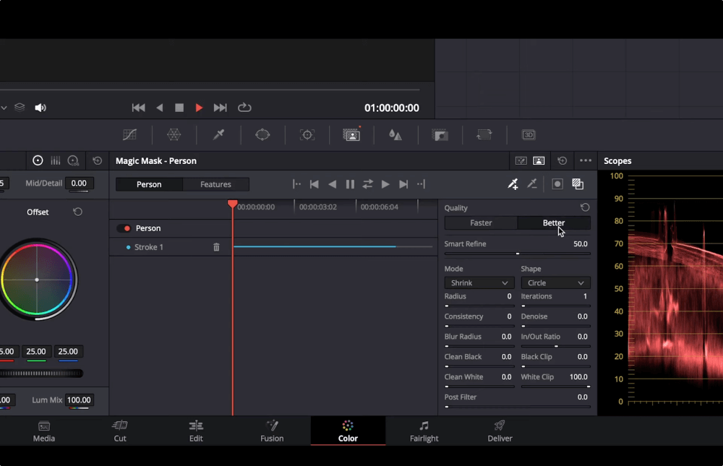Mute the viewer audio
This screenshot has width=723, height=466.
point(40,108)
